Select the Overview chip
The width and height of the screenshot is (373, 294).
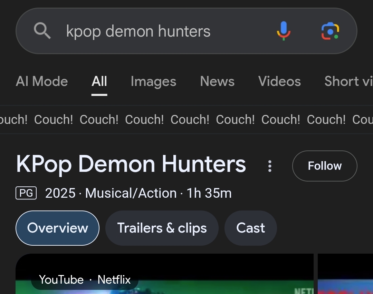point(58,228)
